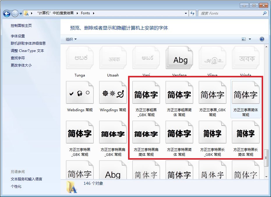This screenshot has width=271, height=197.
Task: Select the 方正兰亭特黑长_GBK 常规 font
Action: (x=212, y=134)
